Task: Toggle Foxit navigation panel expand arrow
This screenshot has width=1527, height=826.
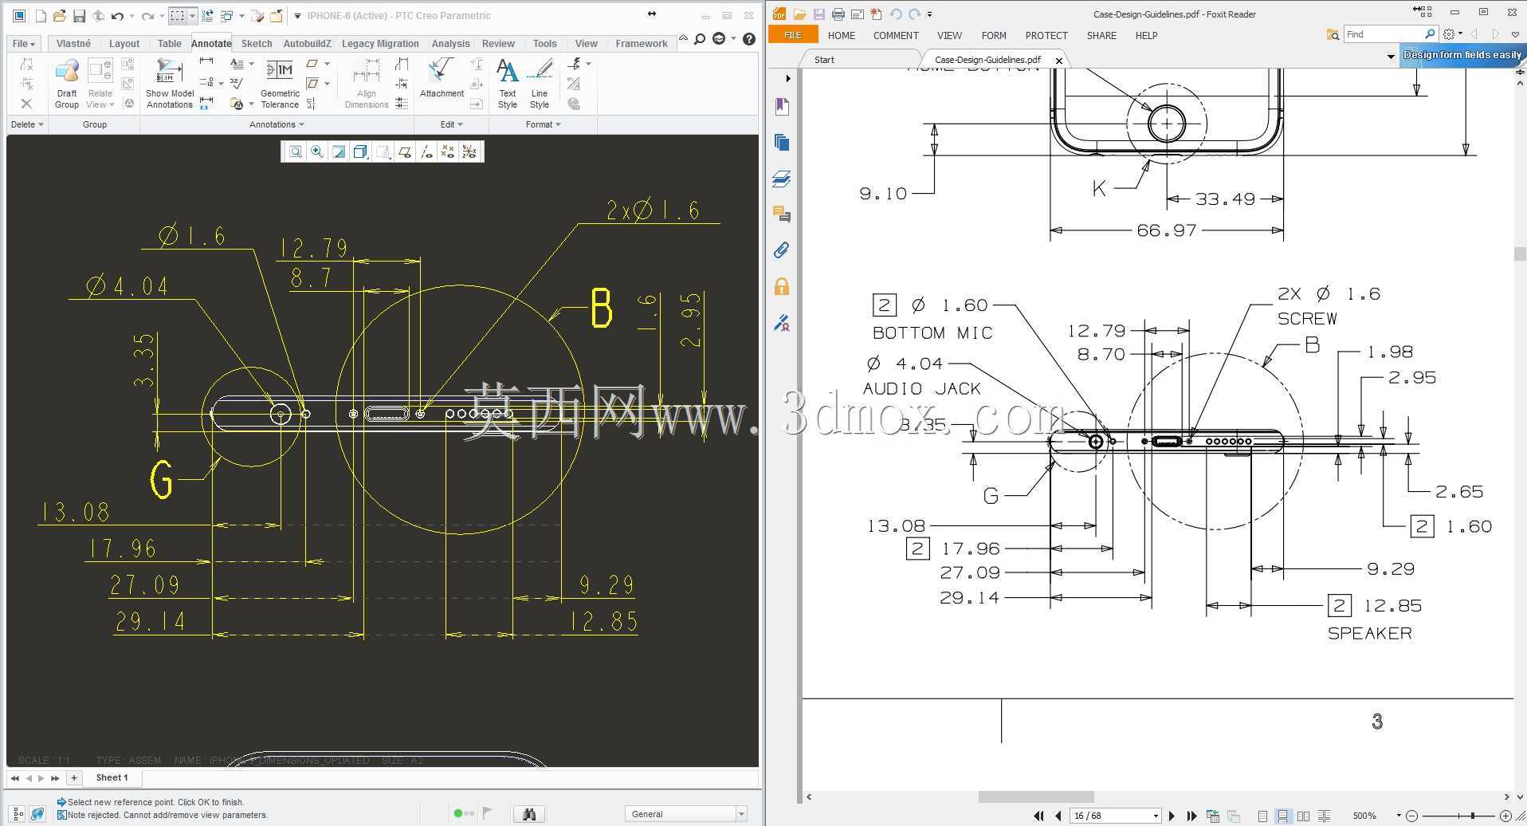Action: coord(788,78)
